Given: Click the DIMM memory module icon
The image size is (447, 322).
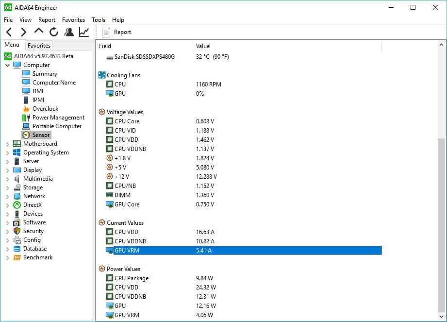Looking at the screenshot, I should click(110, 195).
